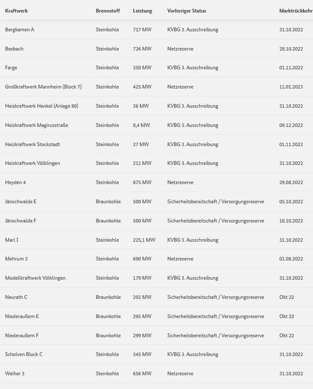Click Scholven Block C entry
Image resolution: width=313 pixels, height=389 pixels.
pyautogui.click(x=24, y=354)
